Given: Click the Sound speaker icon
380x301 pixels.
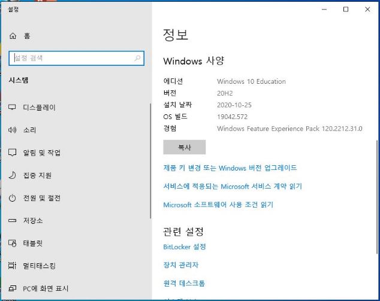Looking at the screenshot, I should tap(12, 130).
